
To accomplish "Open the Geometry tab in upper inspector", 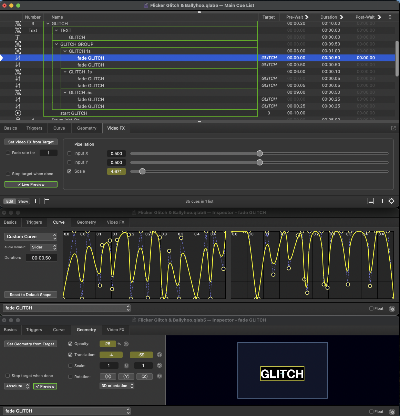I will click(86, 128).
